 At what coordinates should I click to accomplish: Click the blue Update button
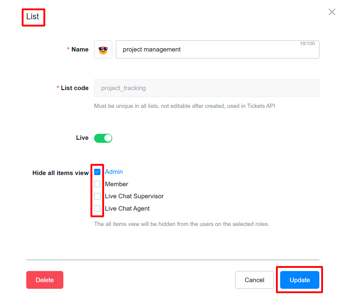pos(300,280)
